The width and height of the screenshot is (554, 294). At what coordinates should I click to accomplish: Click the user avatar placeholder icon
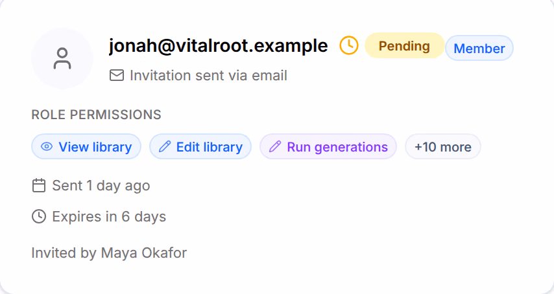pos(62,58)
